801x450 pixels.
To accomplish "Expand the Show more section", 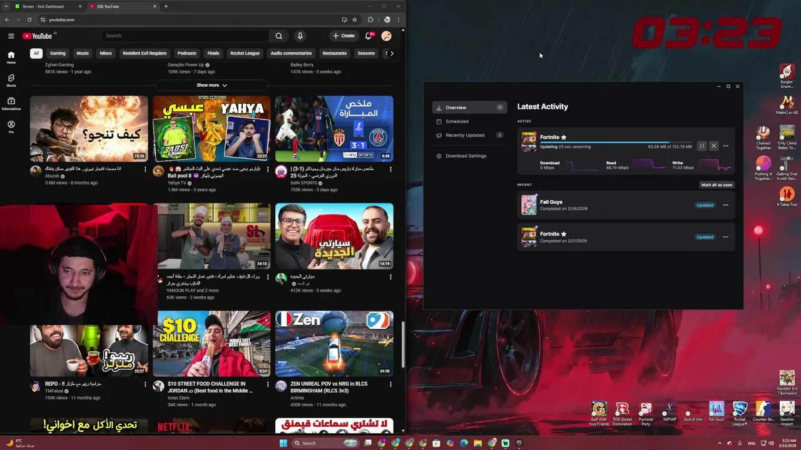I will tap(212, 85).
